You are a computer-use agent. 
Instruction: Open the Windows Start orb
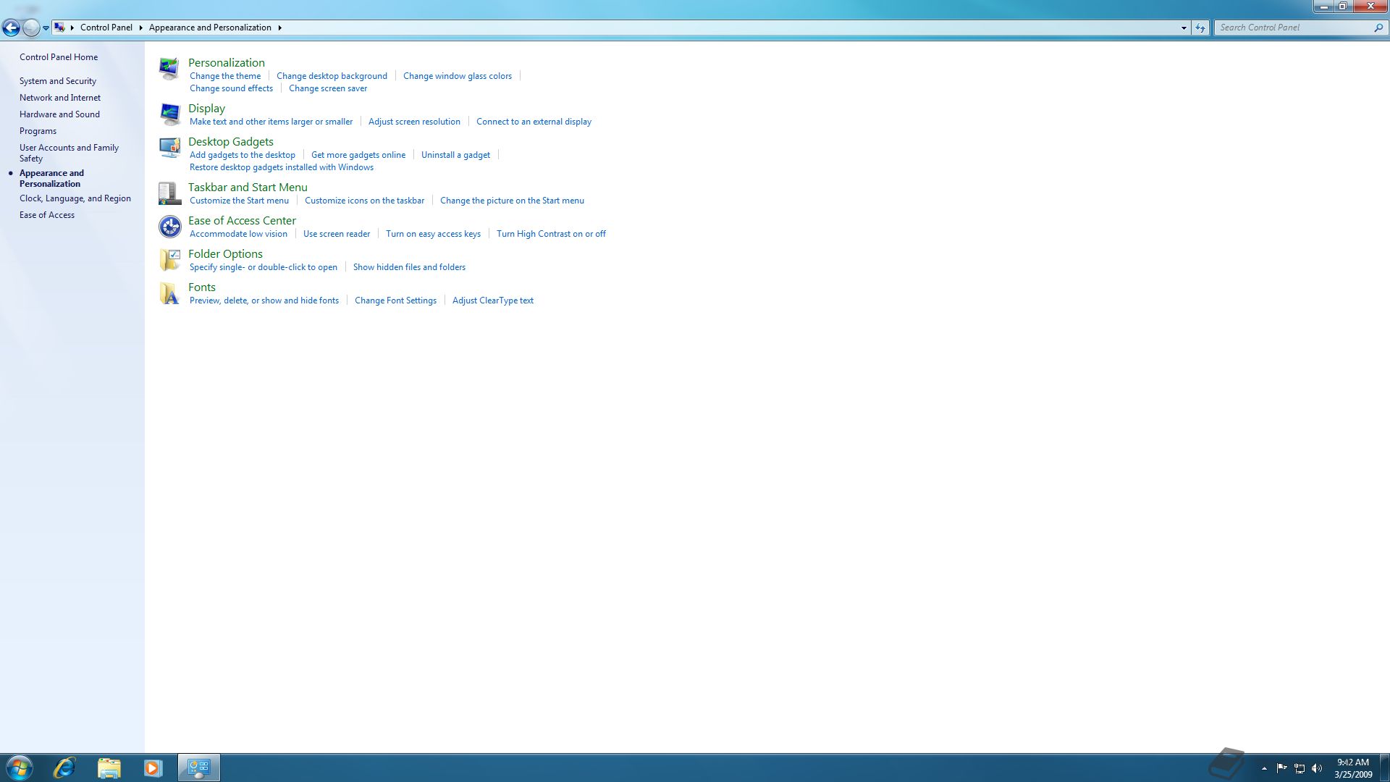point(20,768)
